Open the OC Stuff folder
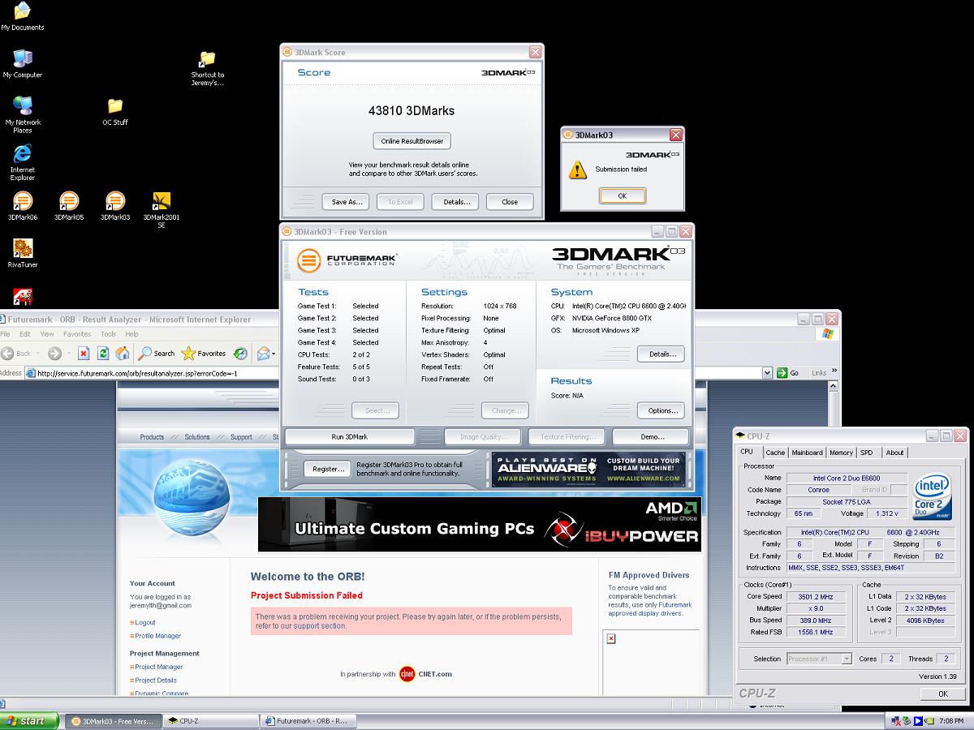 click(x=115, y=111)
